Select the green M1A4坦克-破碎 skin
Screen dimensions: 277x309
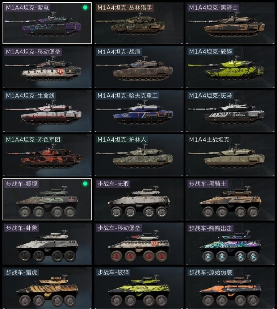[x=230, y=67]
